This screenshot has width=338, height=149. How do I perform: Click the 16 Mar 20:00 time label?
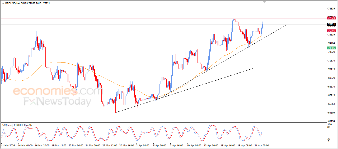(43, 145)
